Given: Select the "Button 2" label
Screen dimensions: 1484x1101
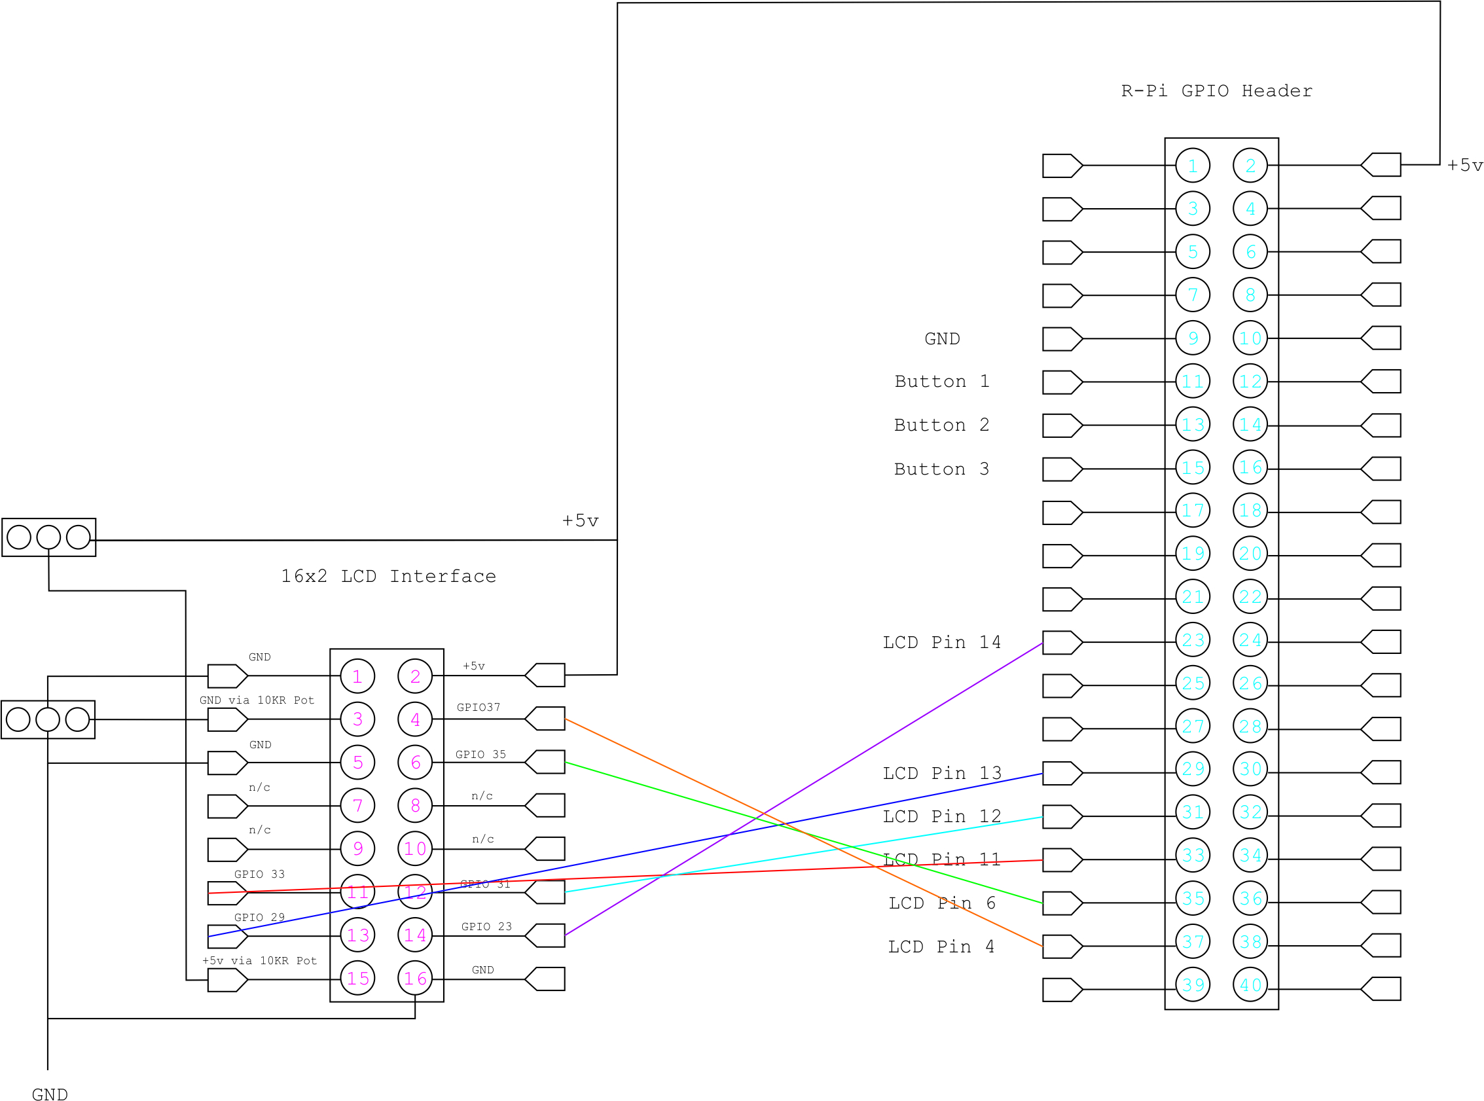Looking at the screenshot, I should (x=941, y=425).
